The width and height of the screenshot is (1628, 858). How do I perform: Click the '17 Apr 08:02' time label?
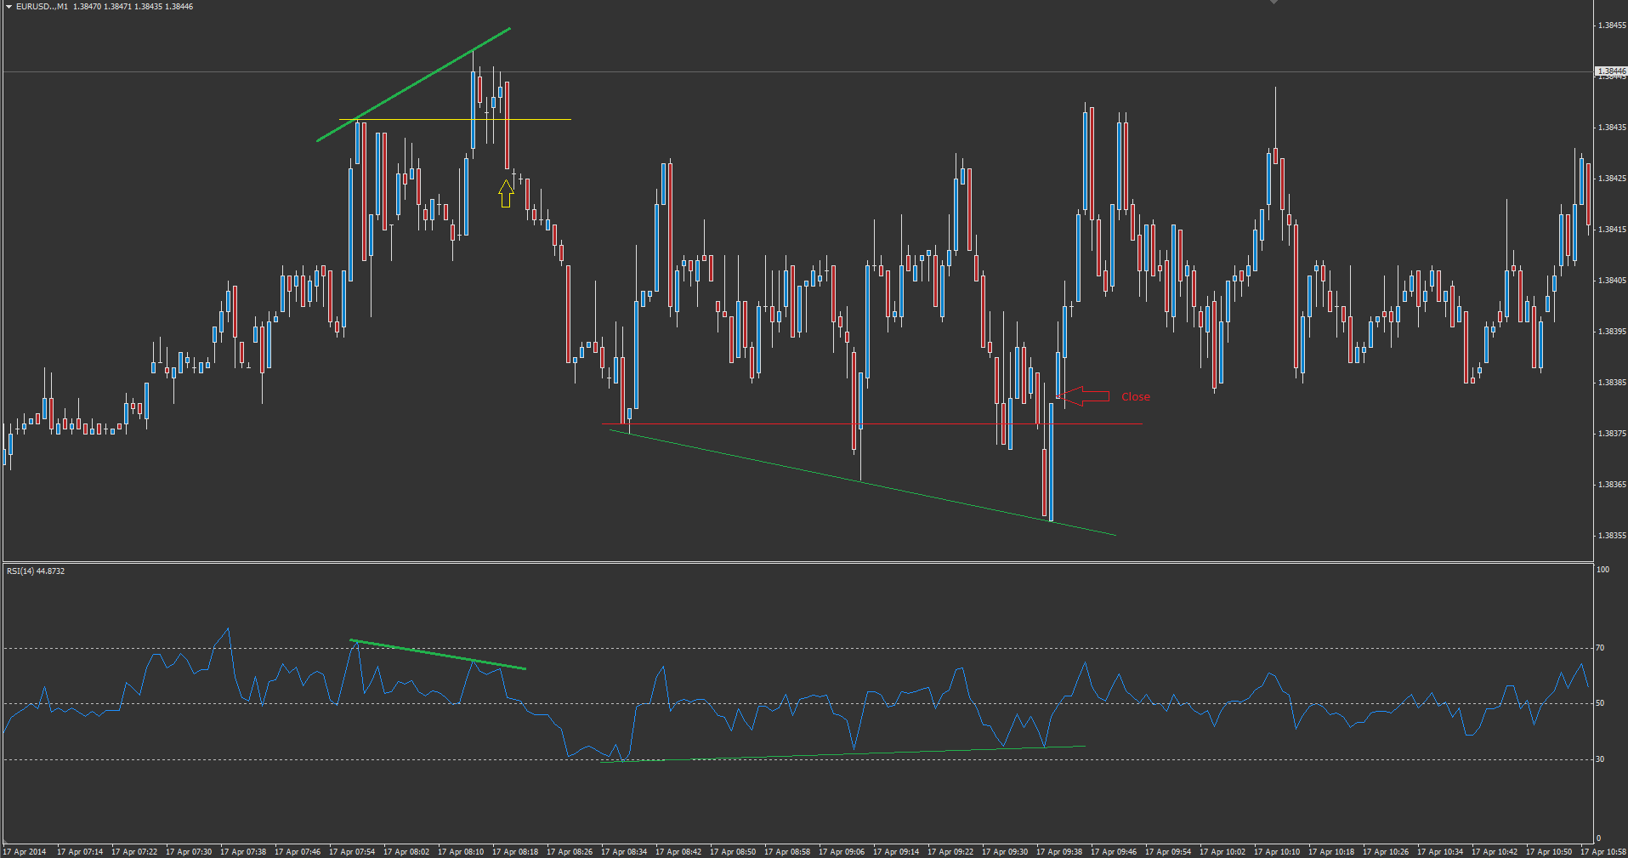406,851
